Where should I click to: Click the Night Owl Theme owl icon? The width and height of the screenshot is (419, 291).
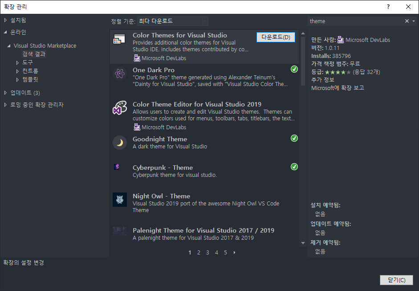(x=119, y=200)
